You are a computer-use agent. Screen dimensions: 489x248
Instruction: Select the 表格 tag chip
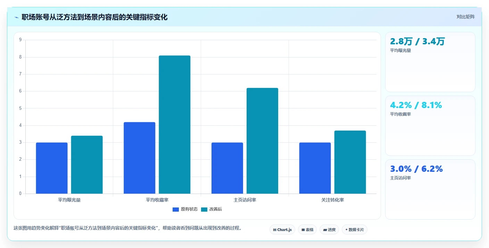(x=307, y=230)
